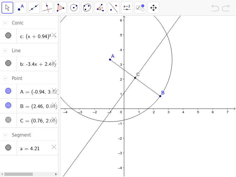
Task: Select the Move arrow tool
Action: pyautogui.click(x=7, y=8)
